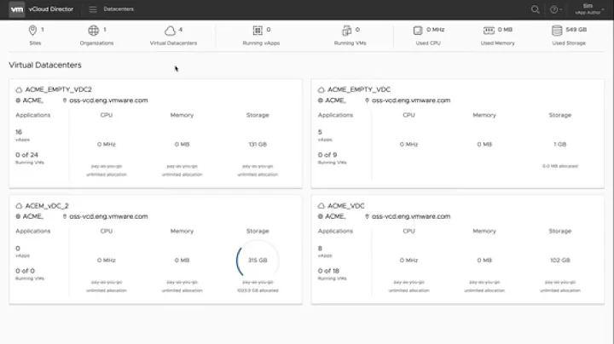
Task: Click the 315 GB storage gauge
Action: click(258, 261)
